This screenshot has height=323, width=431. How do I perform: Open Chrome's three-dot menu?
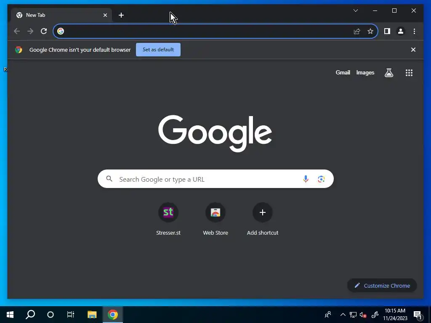pyautogui.click(x=414, y=31)
